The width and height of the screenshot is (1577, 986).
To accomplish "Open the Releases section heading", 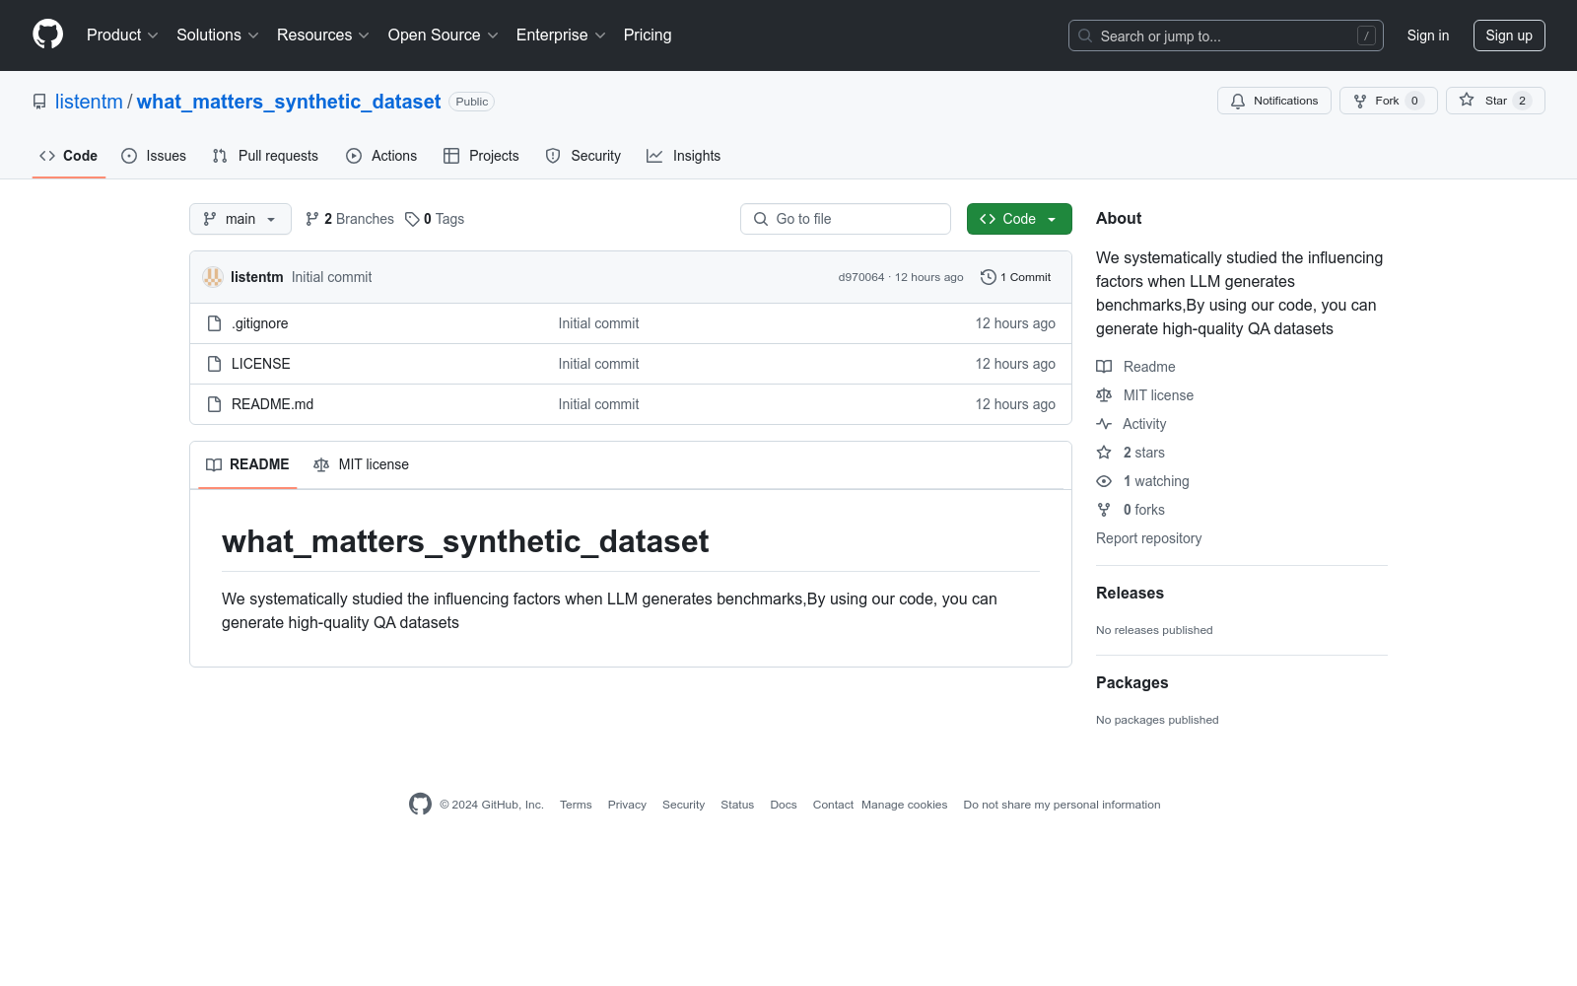I will [x=1131, y=593].
